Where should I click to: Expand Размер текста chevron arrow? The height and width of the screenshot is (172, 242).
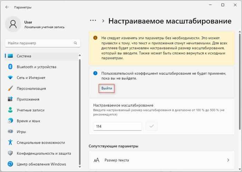[228, 160]
